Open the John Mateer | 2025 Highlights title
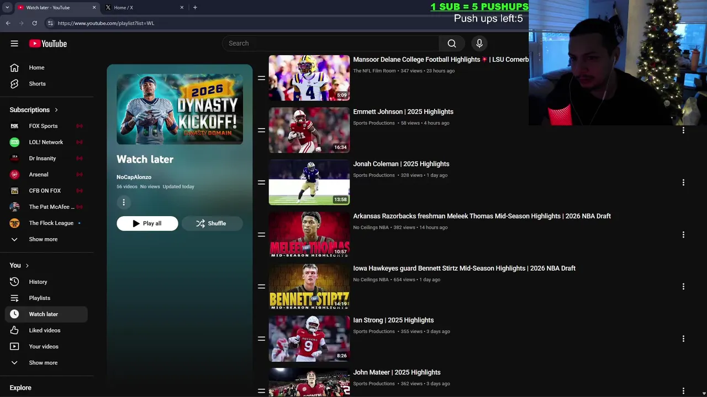 pos(397,372)
